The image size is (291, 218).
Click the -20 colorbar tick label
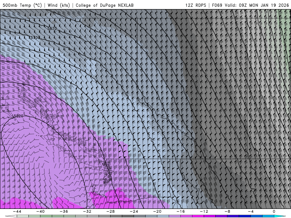point(157,211)
